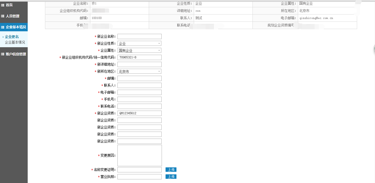Open the 企业基本情况 submenu link

(15, 42)
